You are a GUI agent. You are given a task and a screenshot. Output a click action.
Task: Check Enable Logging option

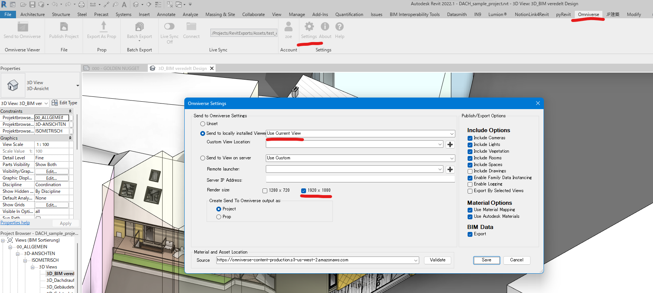tap(470, 184)
